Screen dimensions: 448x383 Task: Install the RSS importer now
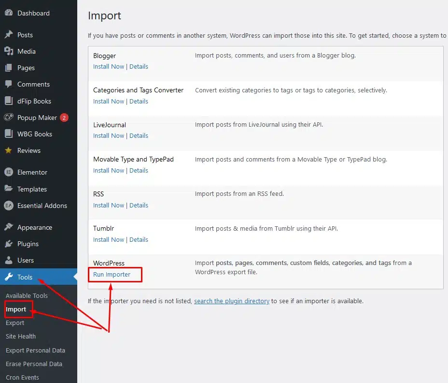[x=109, y=205]
